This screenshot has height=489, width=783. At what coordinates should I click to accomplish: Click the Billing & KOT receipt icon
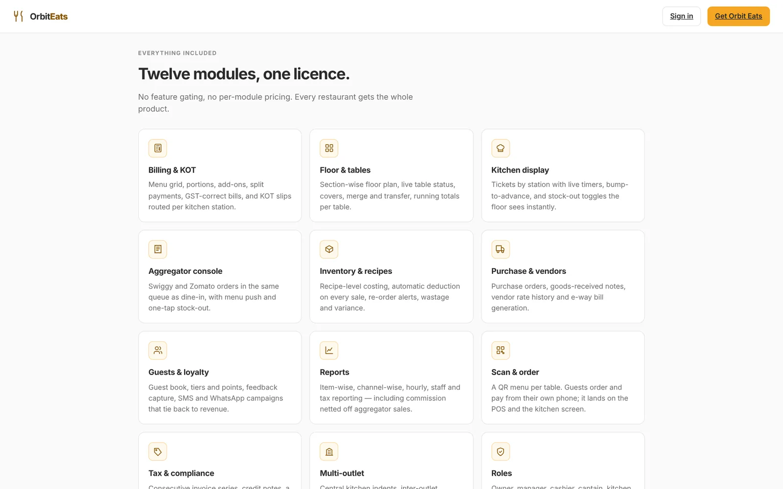click(158, 148)
